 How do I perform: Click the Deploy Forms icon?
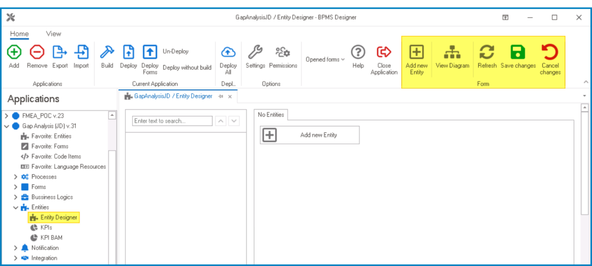(150, 52)
